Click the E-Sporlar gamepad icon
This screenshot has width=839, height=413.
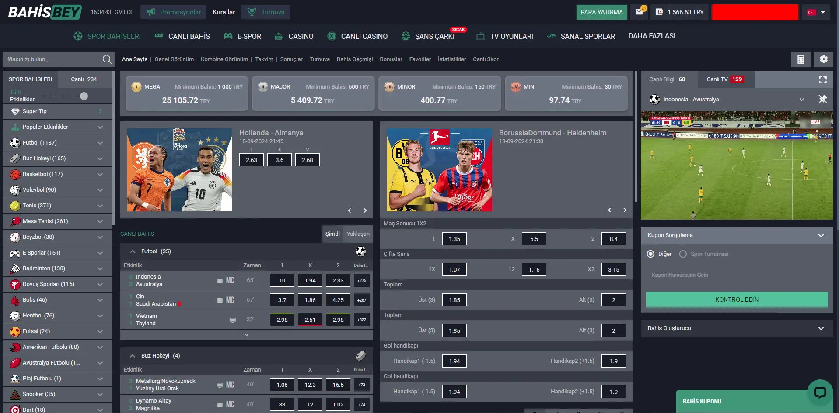coord(15,253)
